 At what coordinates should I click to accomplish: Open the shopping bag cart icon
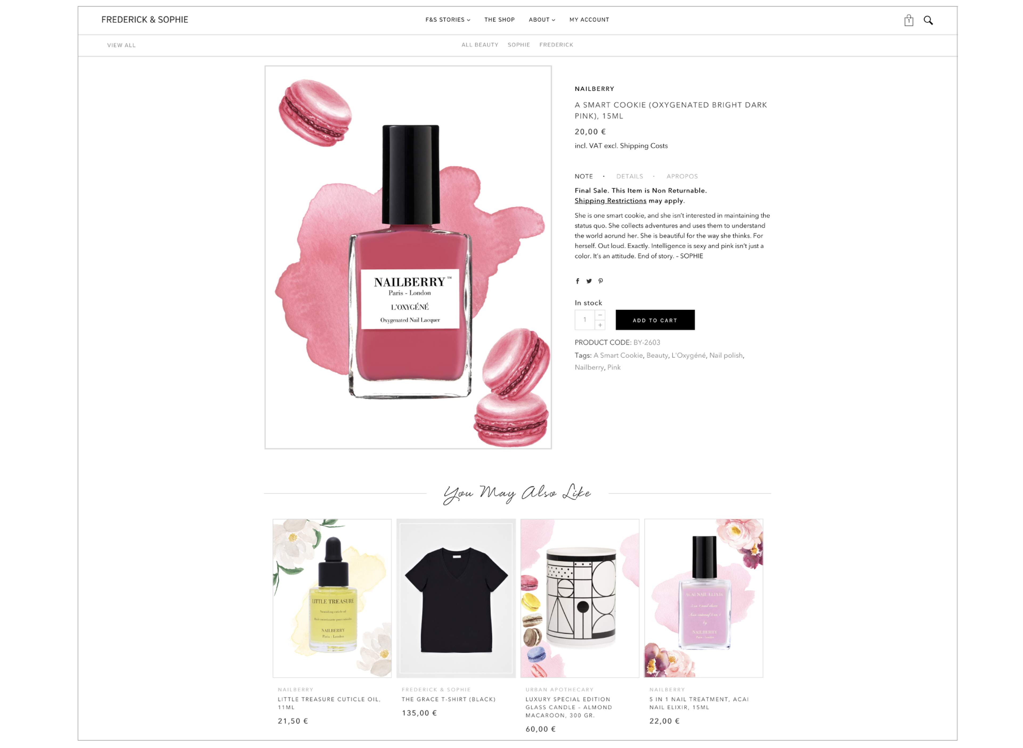click(x=908, y=20)
